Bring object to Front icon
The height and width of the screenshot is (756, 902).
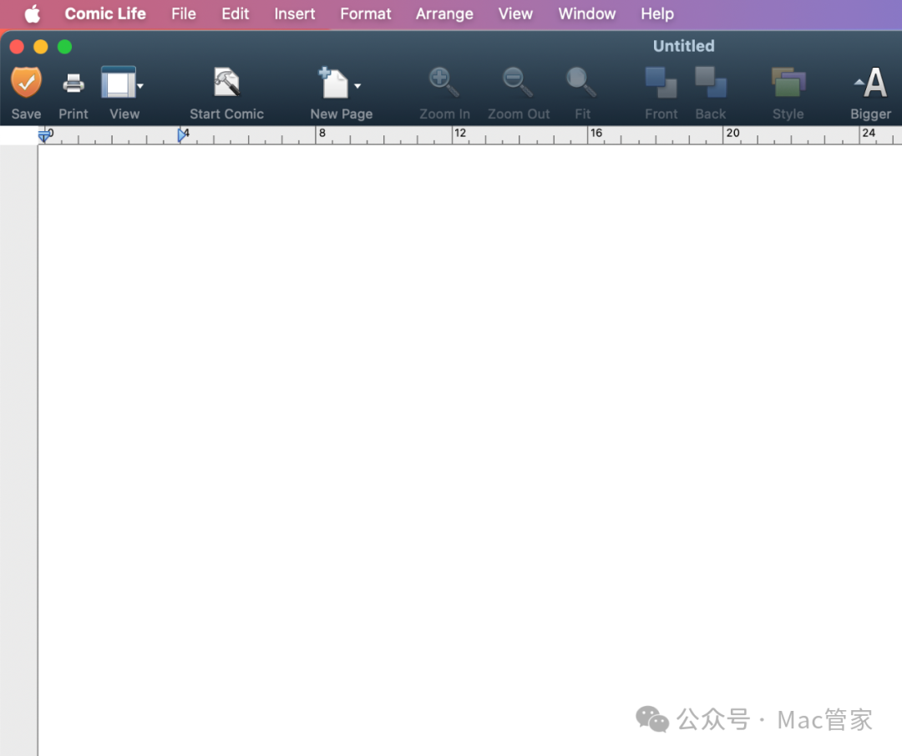(661, 83)
